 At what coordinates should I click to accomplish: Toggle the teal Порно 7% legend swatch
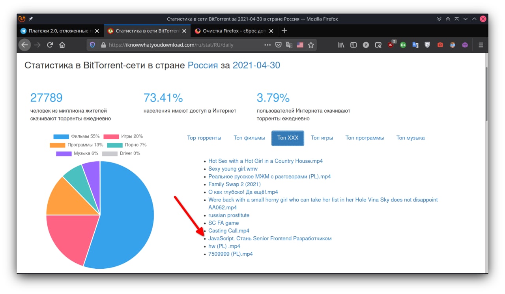(x=115, y=145)
